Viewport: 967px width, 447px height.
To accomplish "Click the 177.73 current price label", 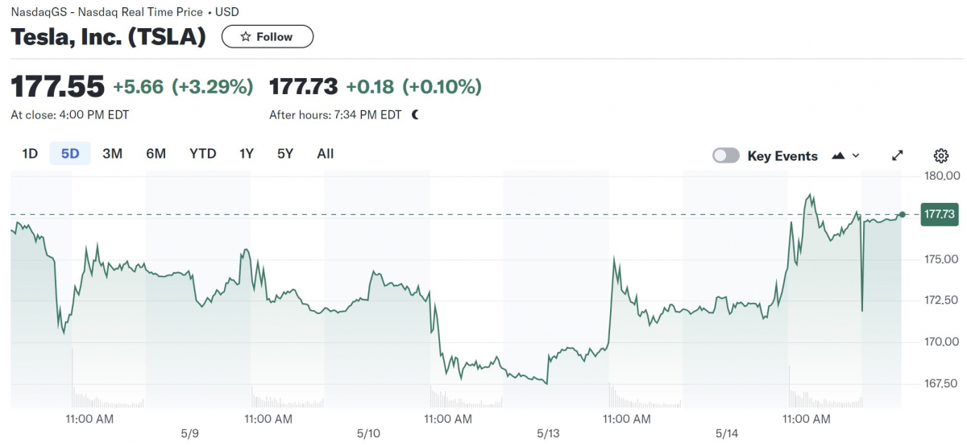I will [940, 214].
